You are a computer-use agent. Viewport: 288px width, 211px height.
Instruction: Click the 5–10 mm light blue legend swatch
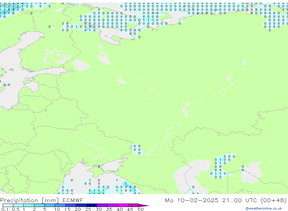click(50, 205)
